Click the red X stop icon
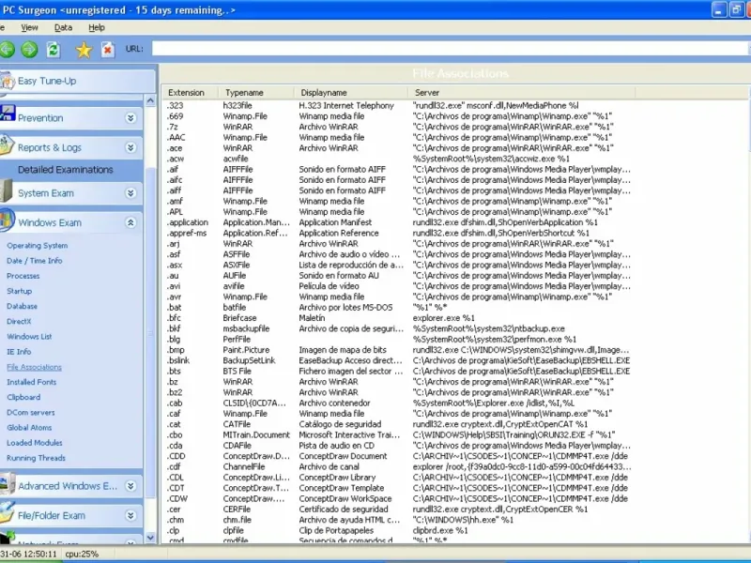This screenshot has width=751, height=563. coord(108,50)
